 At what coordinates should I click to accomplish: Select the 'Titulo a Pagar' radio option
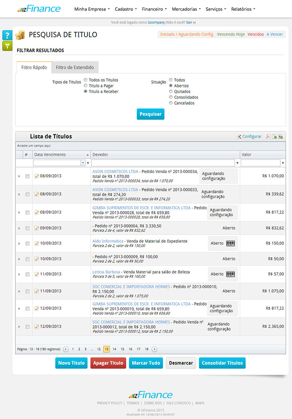pyautogui.click(x=86, y=85)
